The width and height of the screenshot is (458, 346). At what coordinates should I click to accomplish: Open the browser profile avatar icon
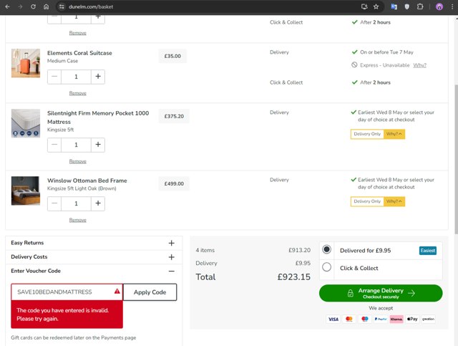coord(439,6)
